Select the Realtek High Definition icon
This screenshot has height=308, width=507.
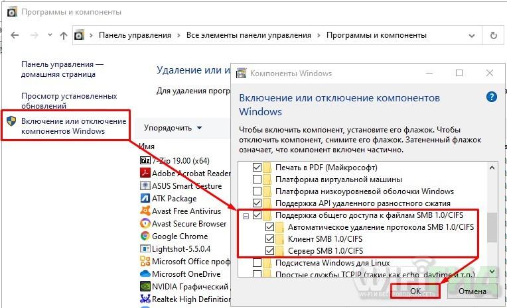point(145,299)
